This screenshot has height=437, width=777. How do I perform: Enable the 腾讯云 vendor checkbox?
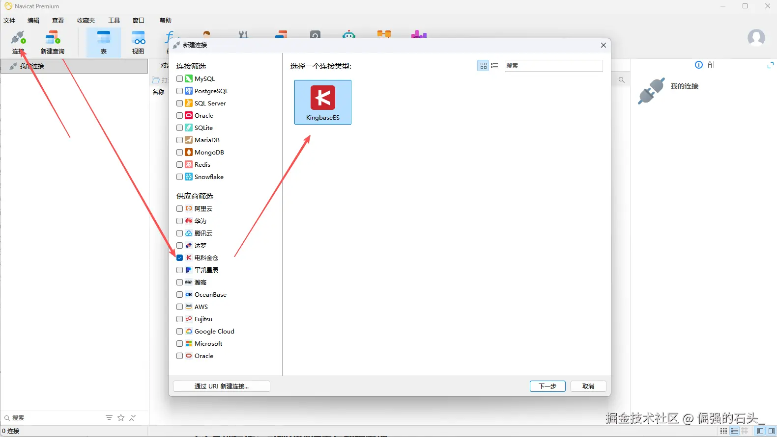[x=180, y=233]
